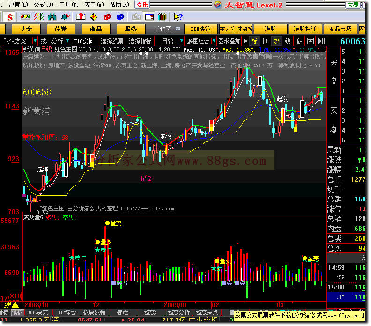Switch to the 超赢2 bottom tab
This screenshot has height=326, width=371.
tap(150, 312)
